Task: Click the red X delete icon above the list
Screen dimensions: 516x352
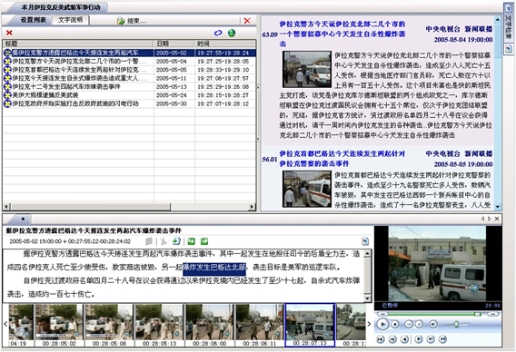Action: click(x=9, y=33)
